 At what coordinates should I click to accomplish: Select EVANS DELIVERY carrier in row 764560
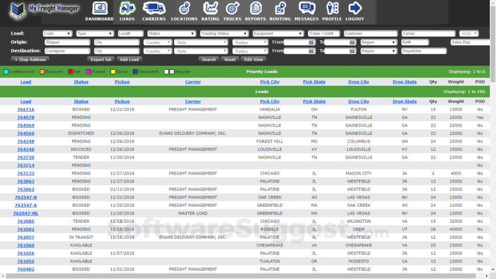pos(193,133)
